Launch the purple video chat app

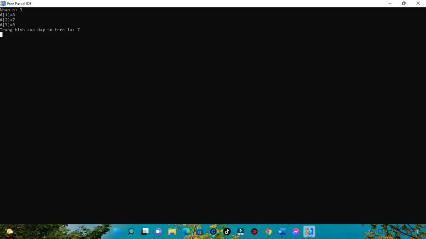point(159,232)
